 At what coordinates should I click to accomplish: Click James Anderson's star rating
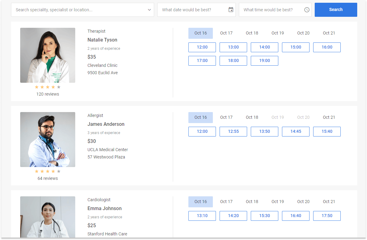click(48, 171)
